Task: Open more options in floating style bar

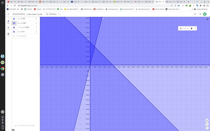Action: pyautogui.click(x=195, y=28)
